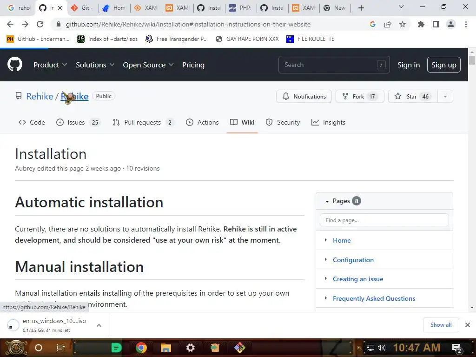This screenshot has width=476, height=357.
Task: Reload the current page
Action: [40, 24]
